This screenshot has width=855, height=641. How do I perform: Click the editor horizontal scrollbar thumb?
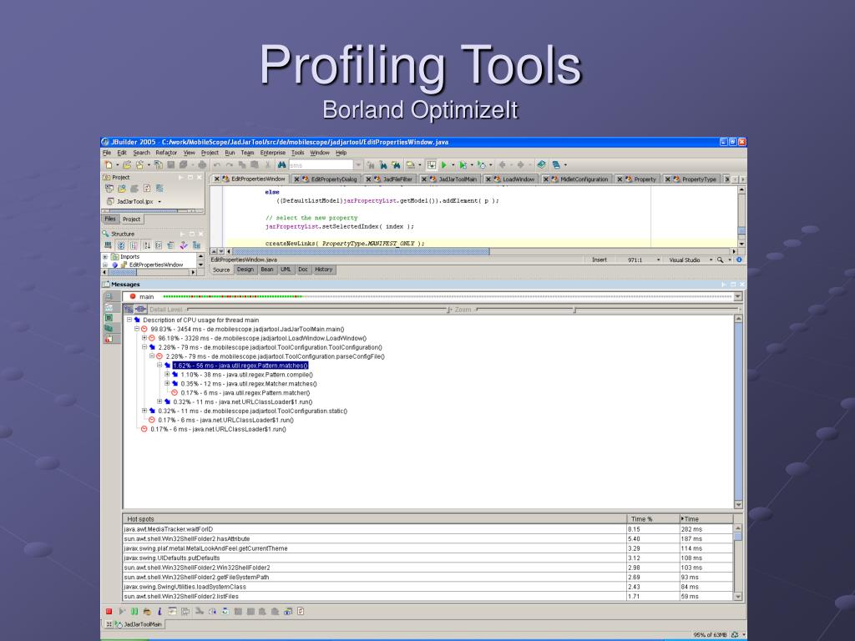pyautogui.click(x=361, y=251)
